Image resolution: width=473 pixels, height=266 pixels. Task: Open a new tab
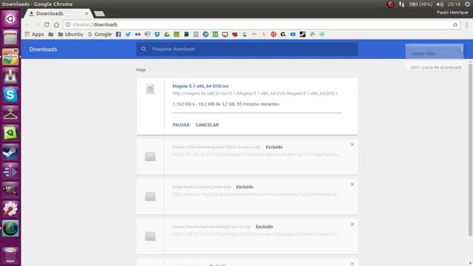[99, 13]
